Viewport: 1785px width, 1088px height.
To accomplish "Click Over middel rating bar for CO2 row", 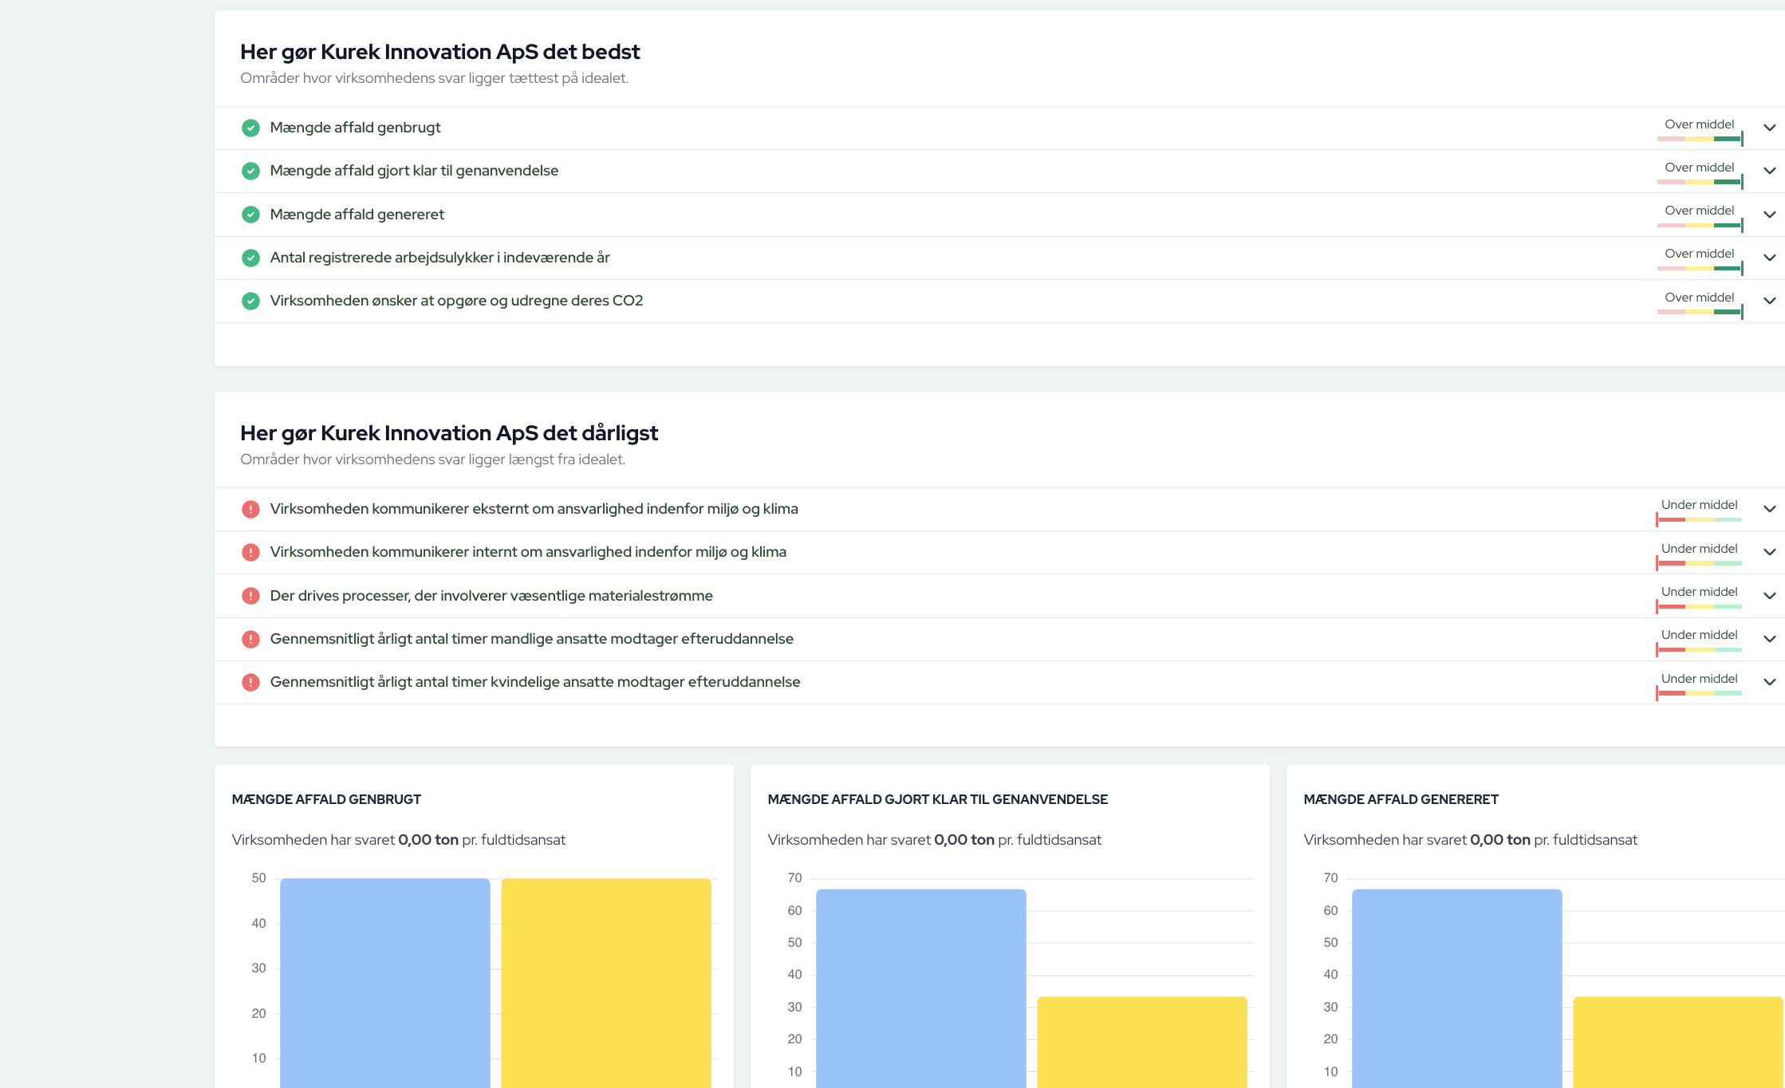I will [1699, 311].
